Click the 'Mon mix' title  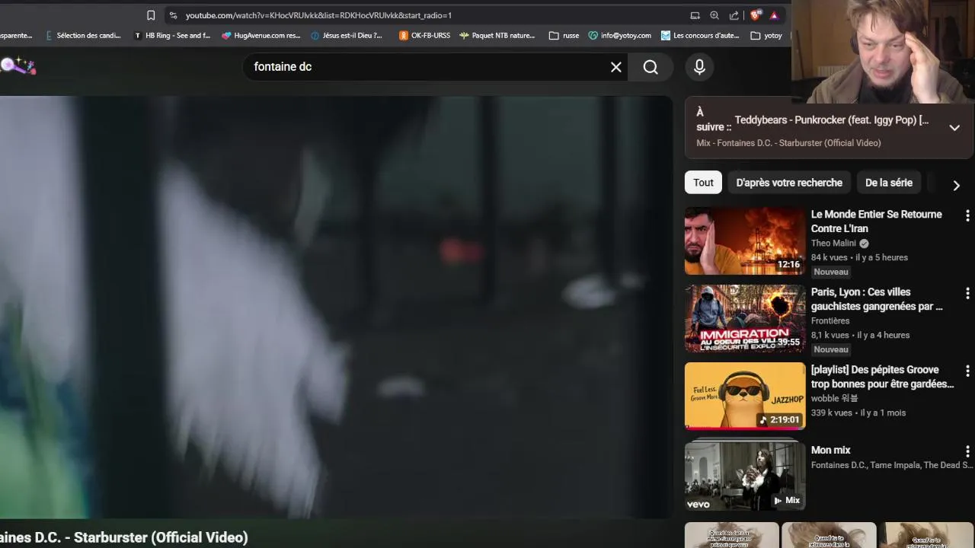(830, 451)
